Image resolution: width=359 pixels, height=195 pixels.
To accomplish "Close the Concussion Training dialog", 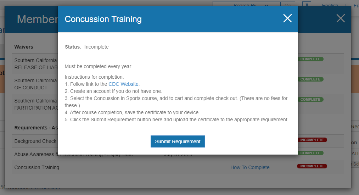I will pyautogui.click(x=287, y=19).
